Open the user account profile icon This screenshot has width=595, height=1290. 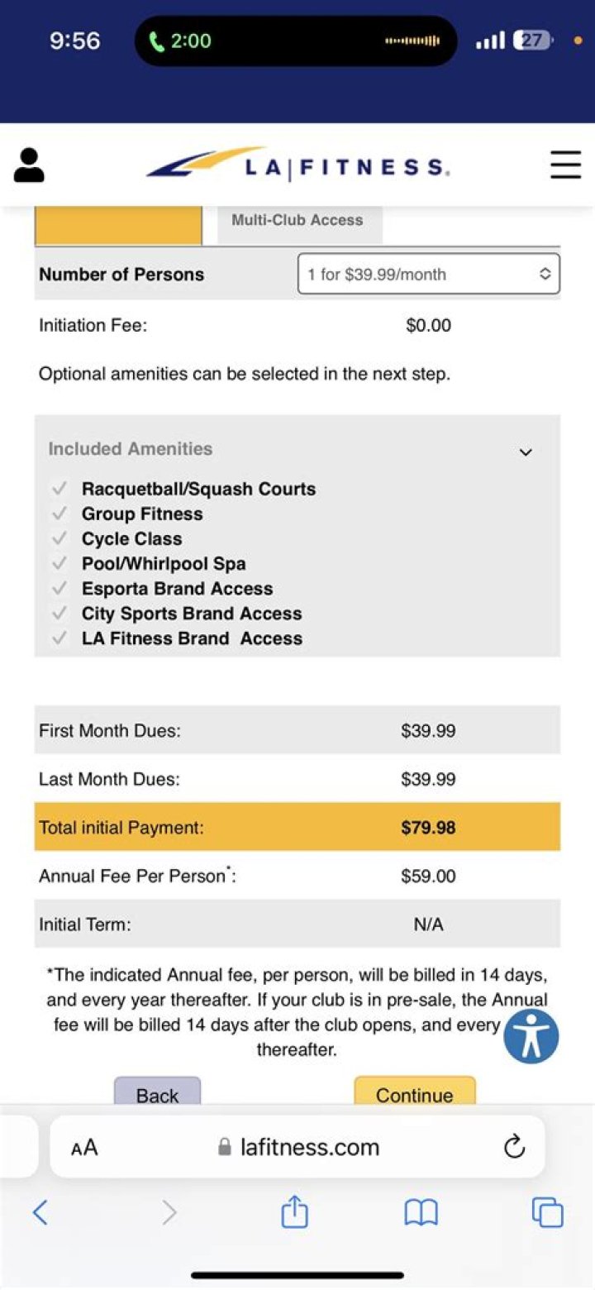pos(29,165)
